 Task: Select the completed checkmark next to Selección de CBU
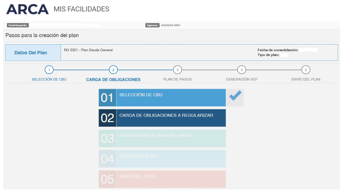point(234,98)
